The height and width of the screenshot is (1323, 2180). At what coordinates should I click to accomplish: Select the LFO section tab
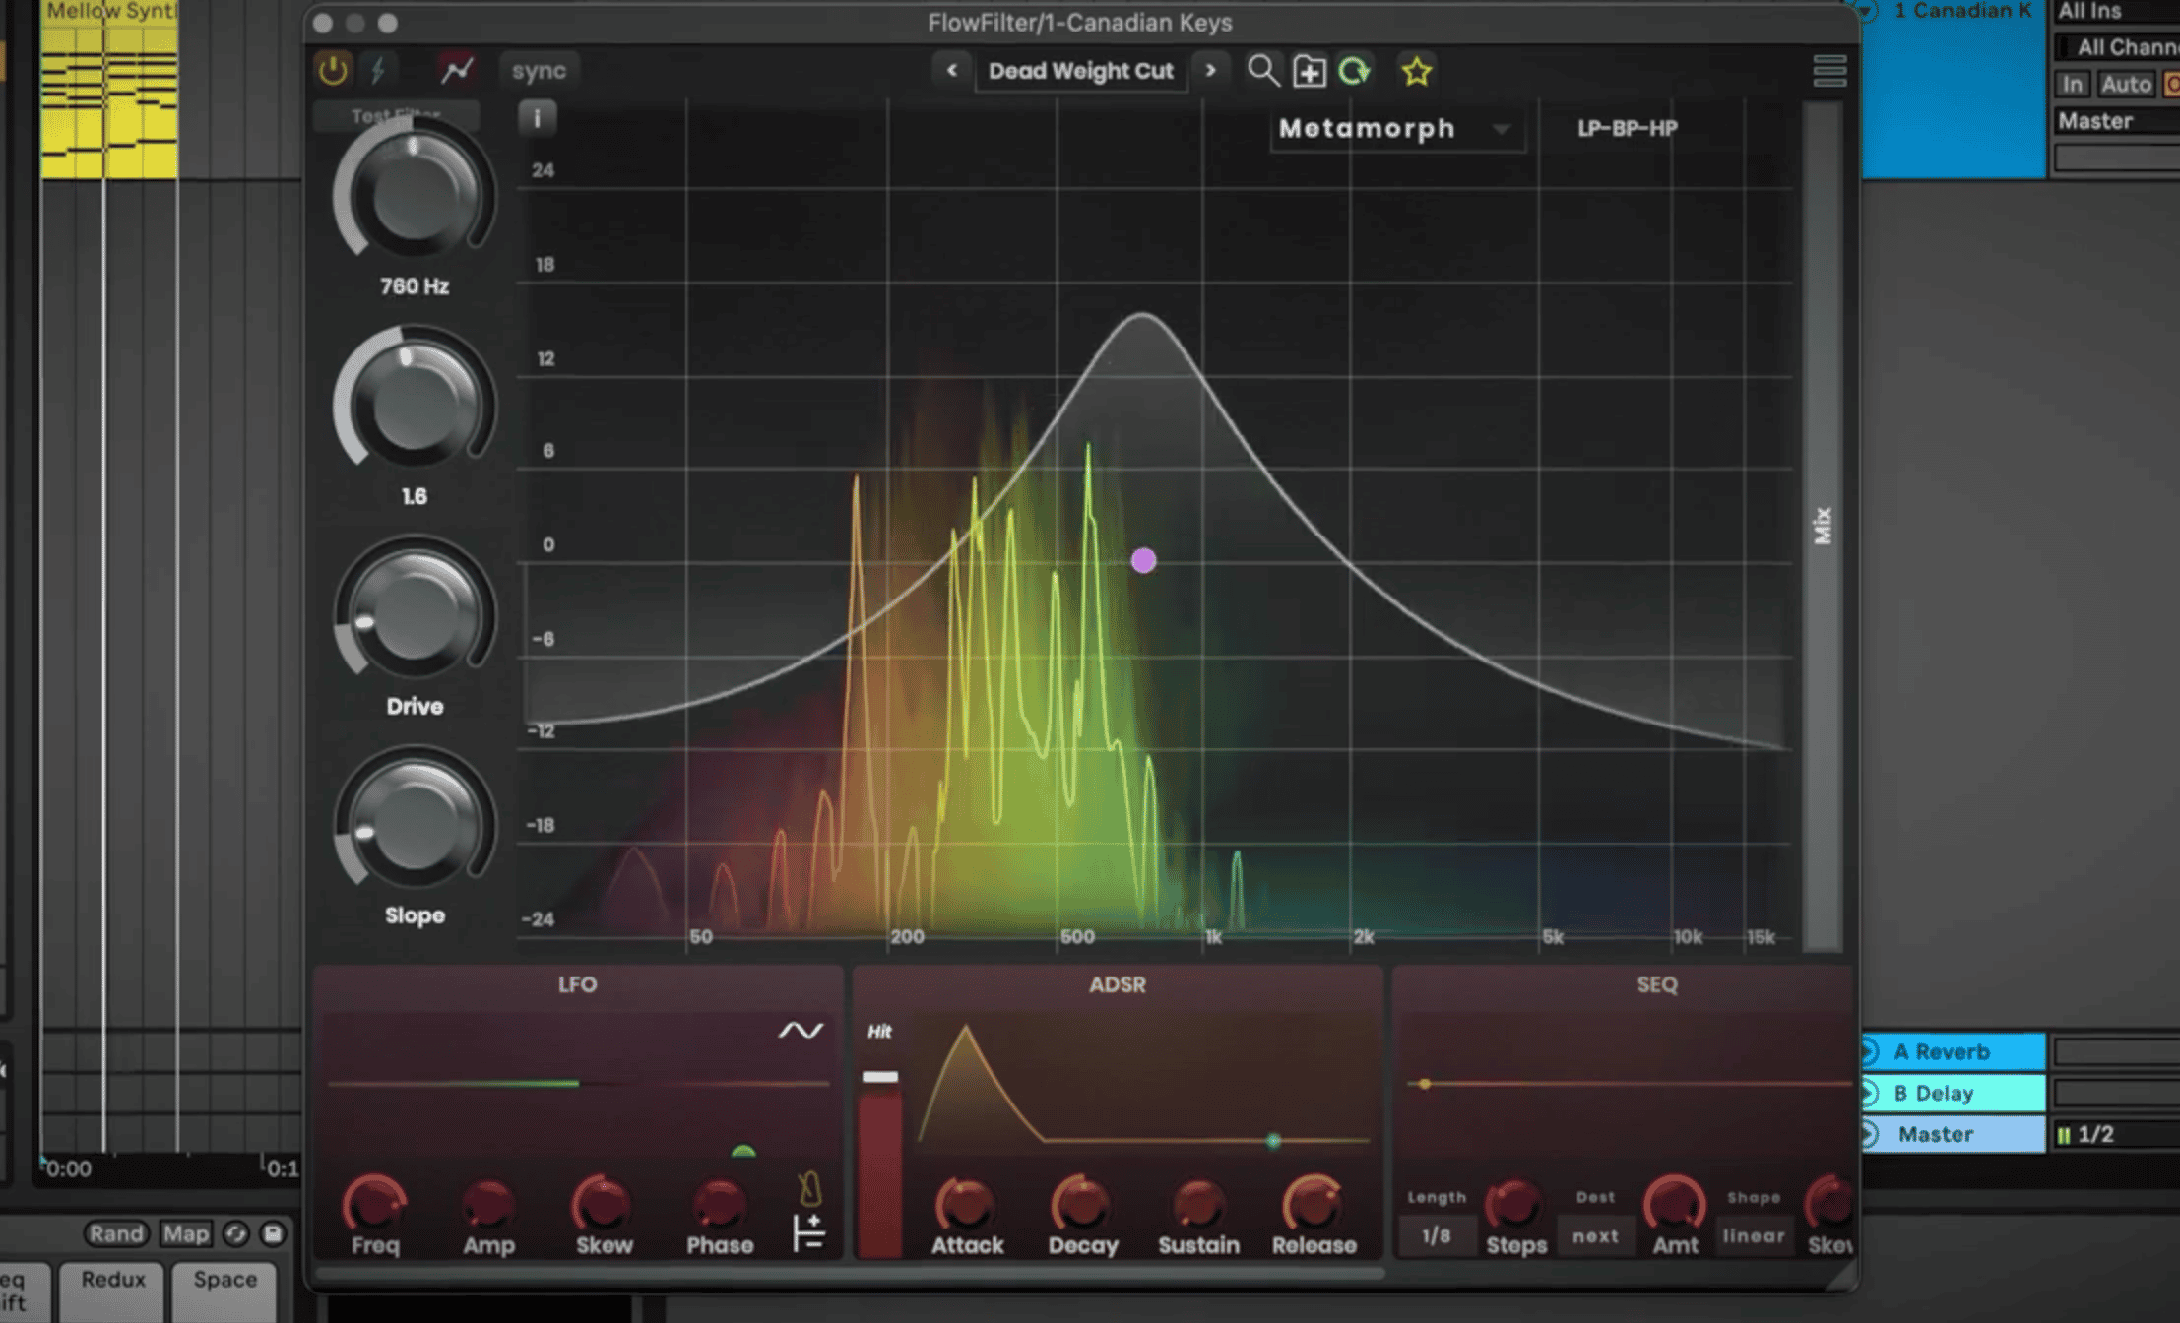[577, 984]
